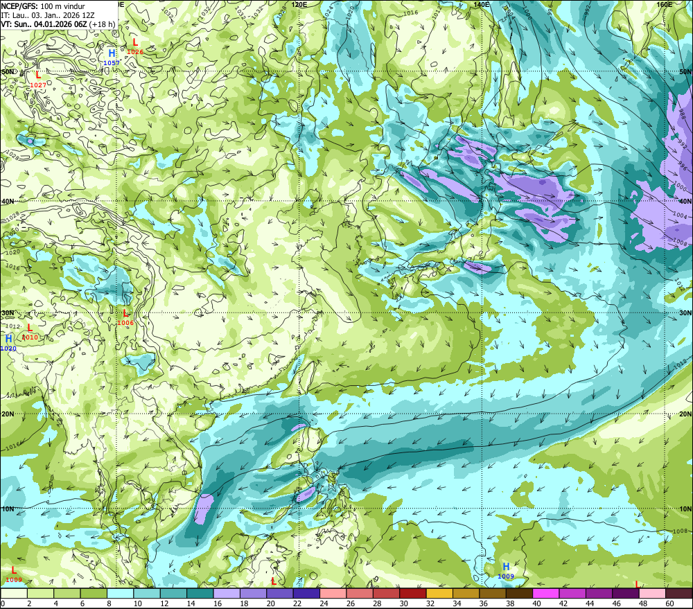Click the red L 1026 low-pressure marker
Viewport: 693px width, 609px height.
(135, 46)
